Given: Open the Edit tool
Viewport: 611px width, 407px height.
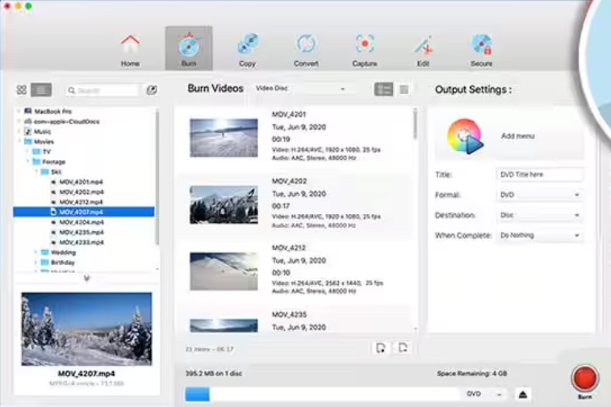Looking at the screenshot, I should tap(422, 48).
